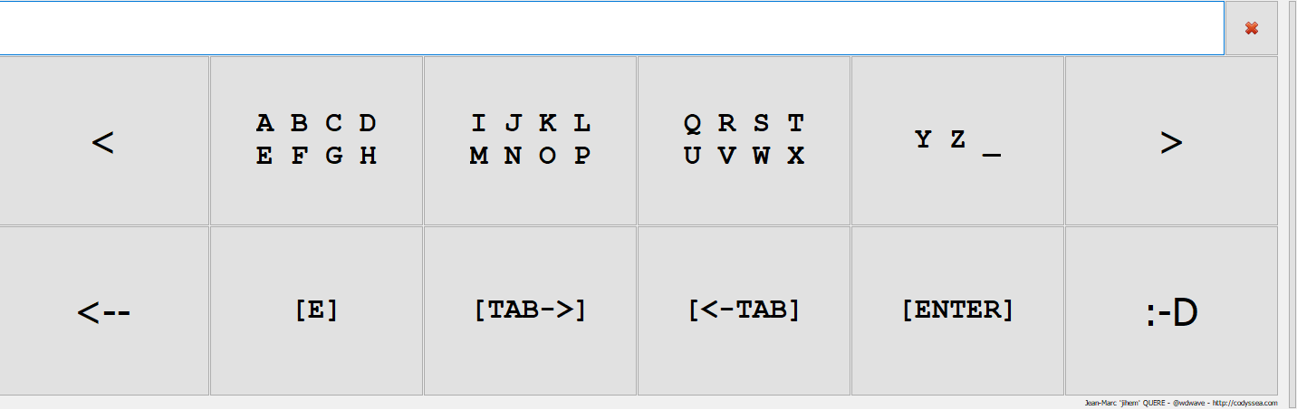This screenshot has height=410, width=1297.
Task: Open the @wdwave handle link
Action: tap(1188, 403)
